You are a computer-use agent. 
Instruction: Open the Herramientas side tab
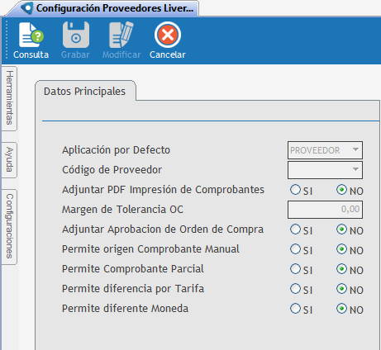click(9, 98)
